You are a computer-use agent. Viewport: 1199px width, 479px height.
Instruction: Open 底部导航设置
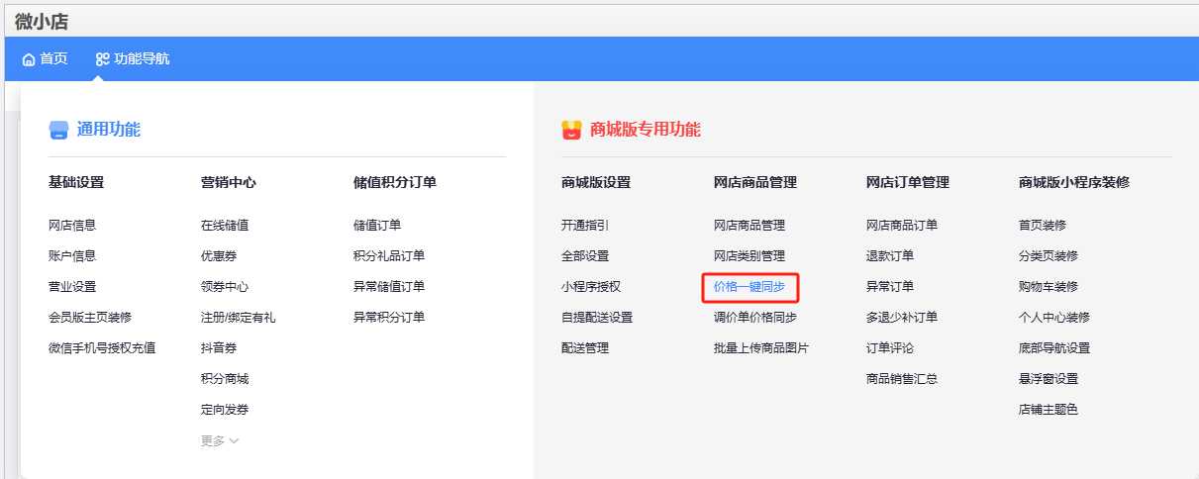tap(1054, 348)
